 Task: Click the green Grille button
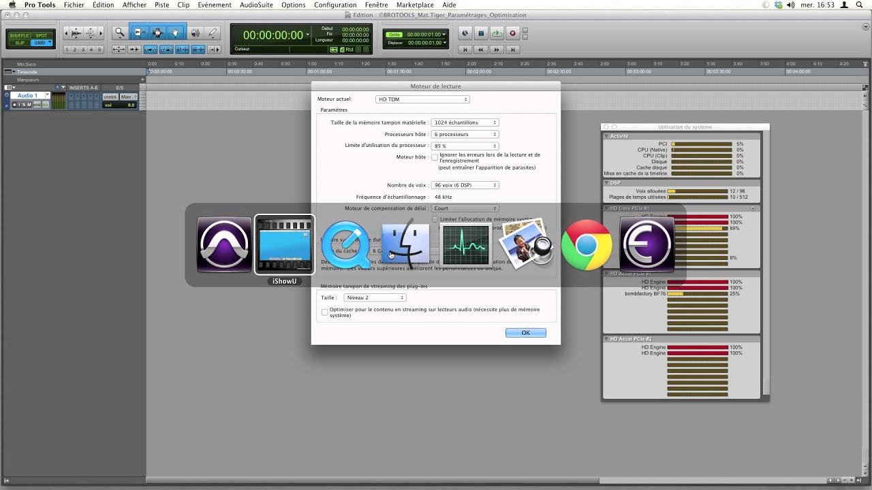click(x=394, y=34)
